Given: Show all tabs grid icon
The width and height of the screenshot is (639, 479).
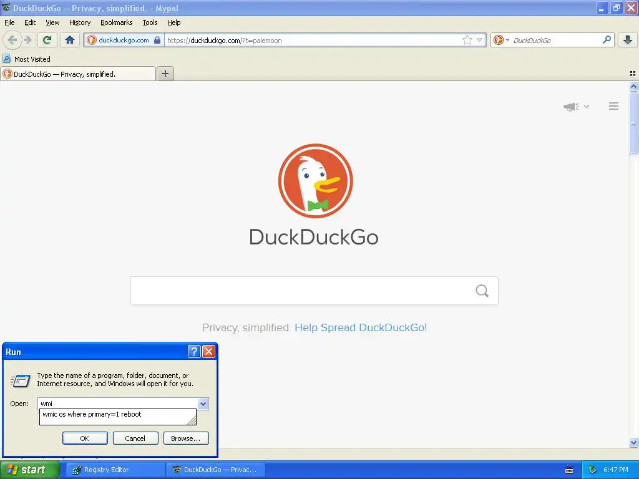Looking at the screenshot, I should tap(633, 74).
